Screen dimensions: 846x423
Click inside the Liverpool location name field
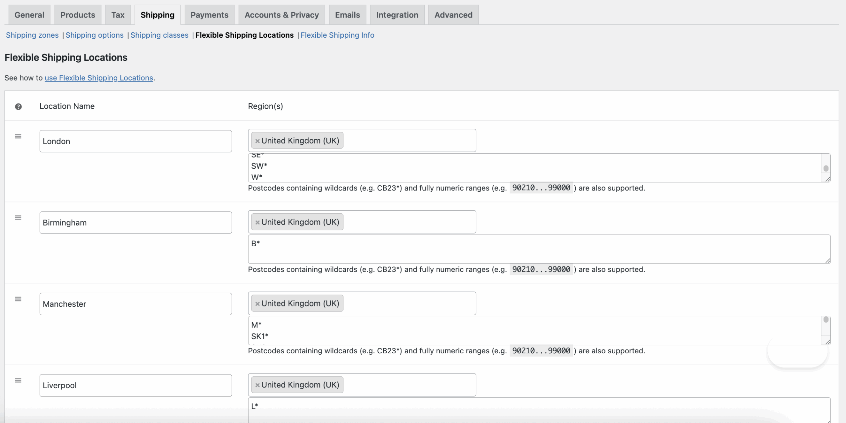(135, 385)
